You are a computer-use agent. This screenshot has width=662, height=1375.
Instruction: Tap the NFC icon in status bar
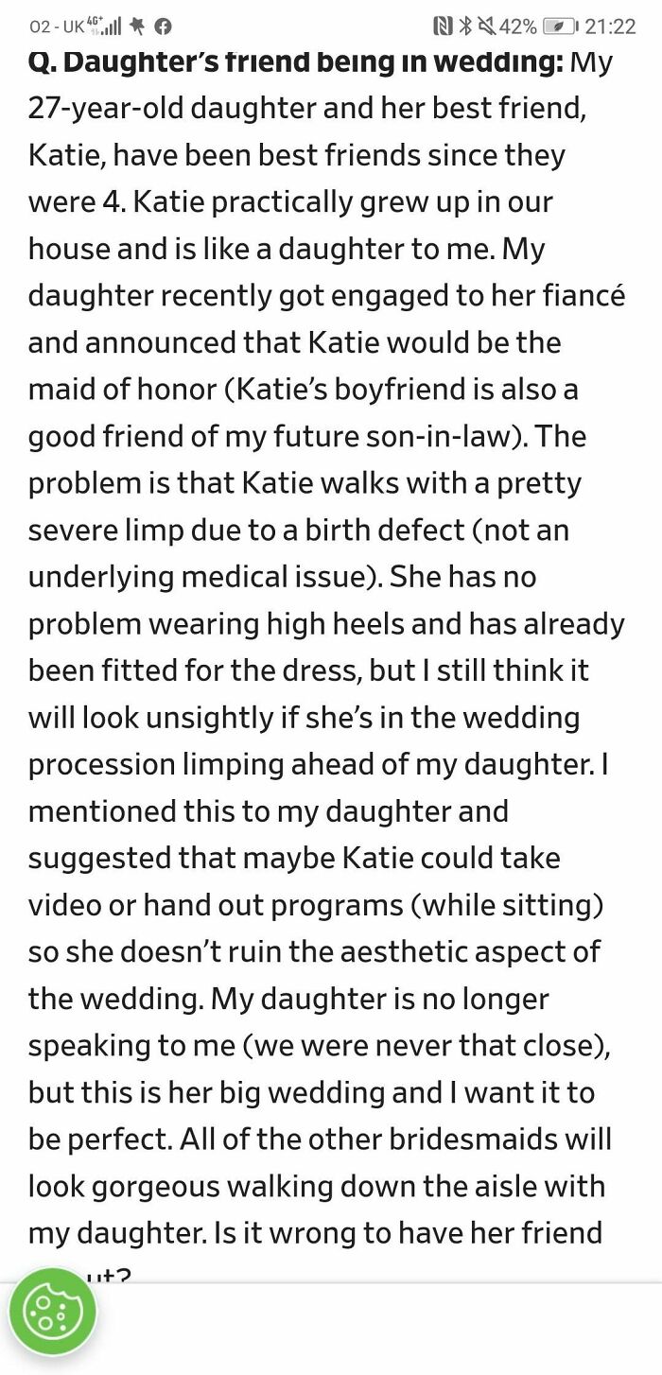pyautogui.click(x=444, y=26)
